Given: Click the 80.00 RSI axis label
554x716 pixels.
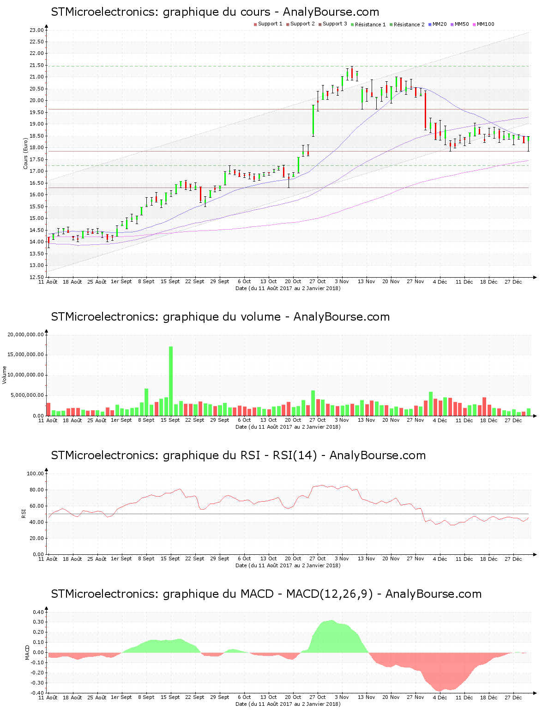Looking at the screenshot, I should click(x=36, y=490).
